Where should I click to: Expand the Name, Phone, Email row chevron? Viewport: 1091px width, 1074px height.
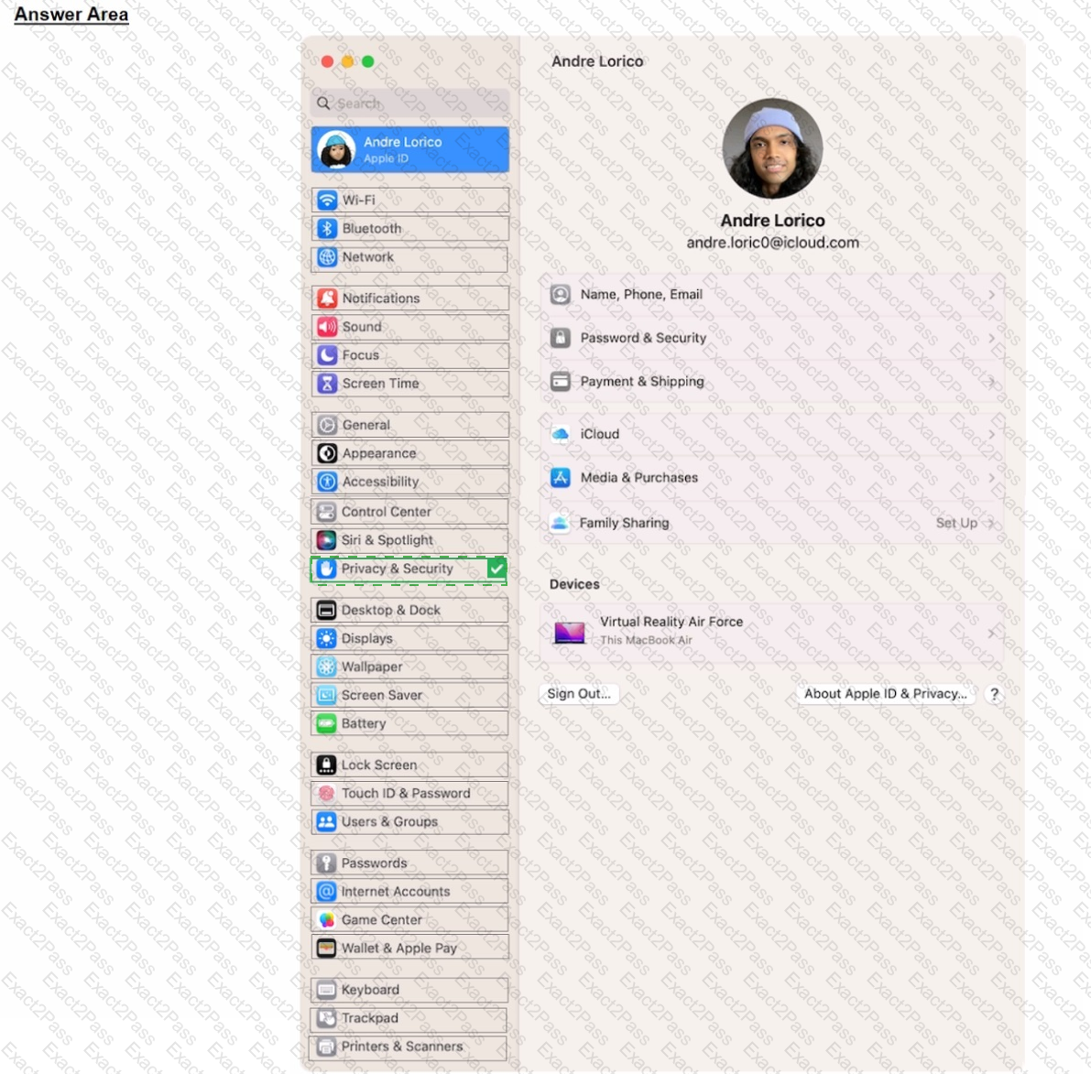click(991, 295)
